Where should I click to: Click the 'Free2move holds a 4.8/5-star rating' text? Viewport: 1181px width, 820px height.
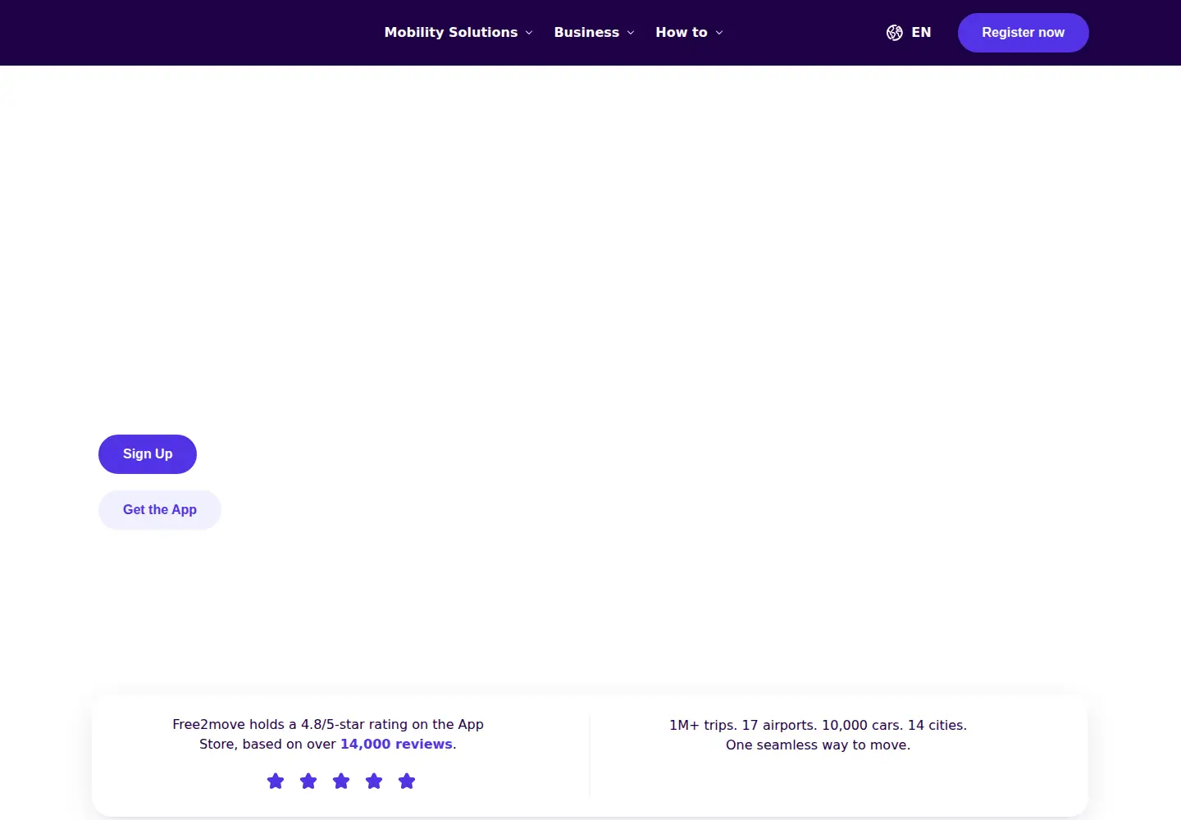pos(290,725)
